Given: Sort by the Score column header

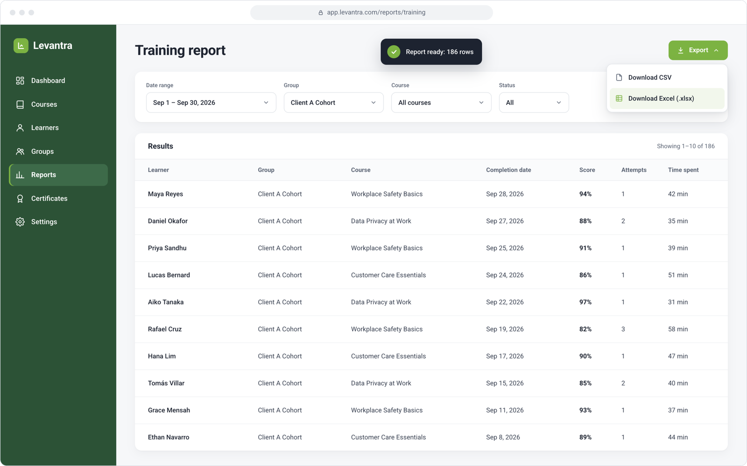Looking at the screenshot, I should (x=587, y=170).
